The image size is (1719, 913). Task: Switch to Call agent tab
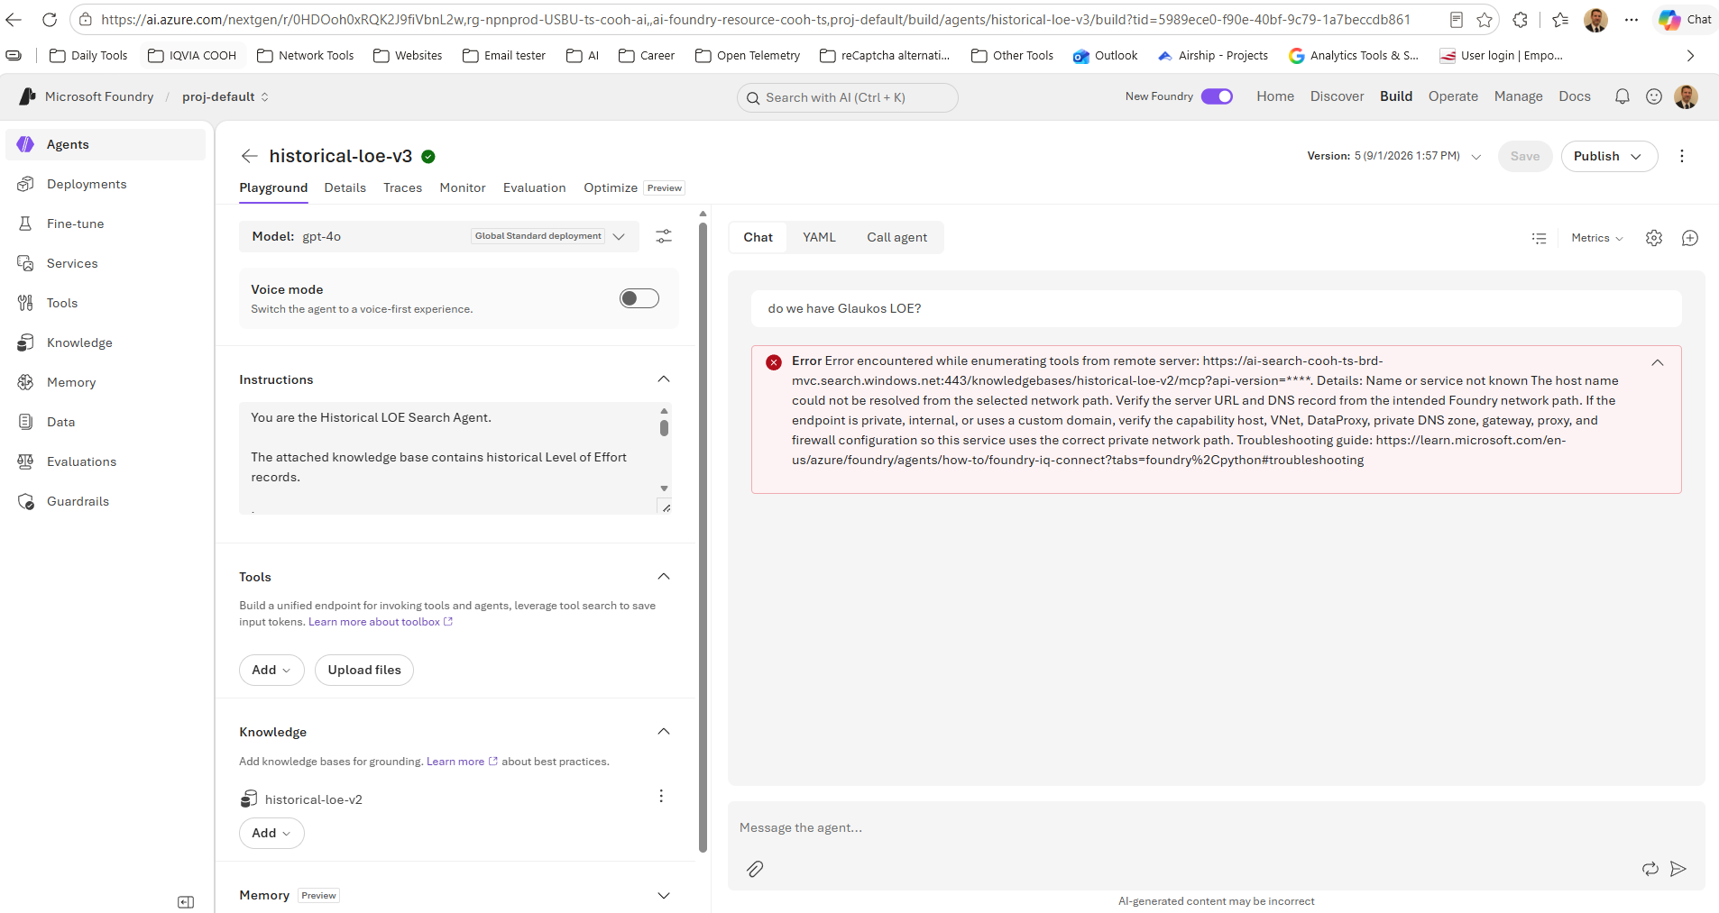coord(897,237)
